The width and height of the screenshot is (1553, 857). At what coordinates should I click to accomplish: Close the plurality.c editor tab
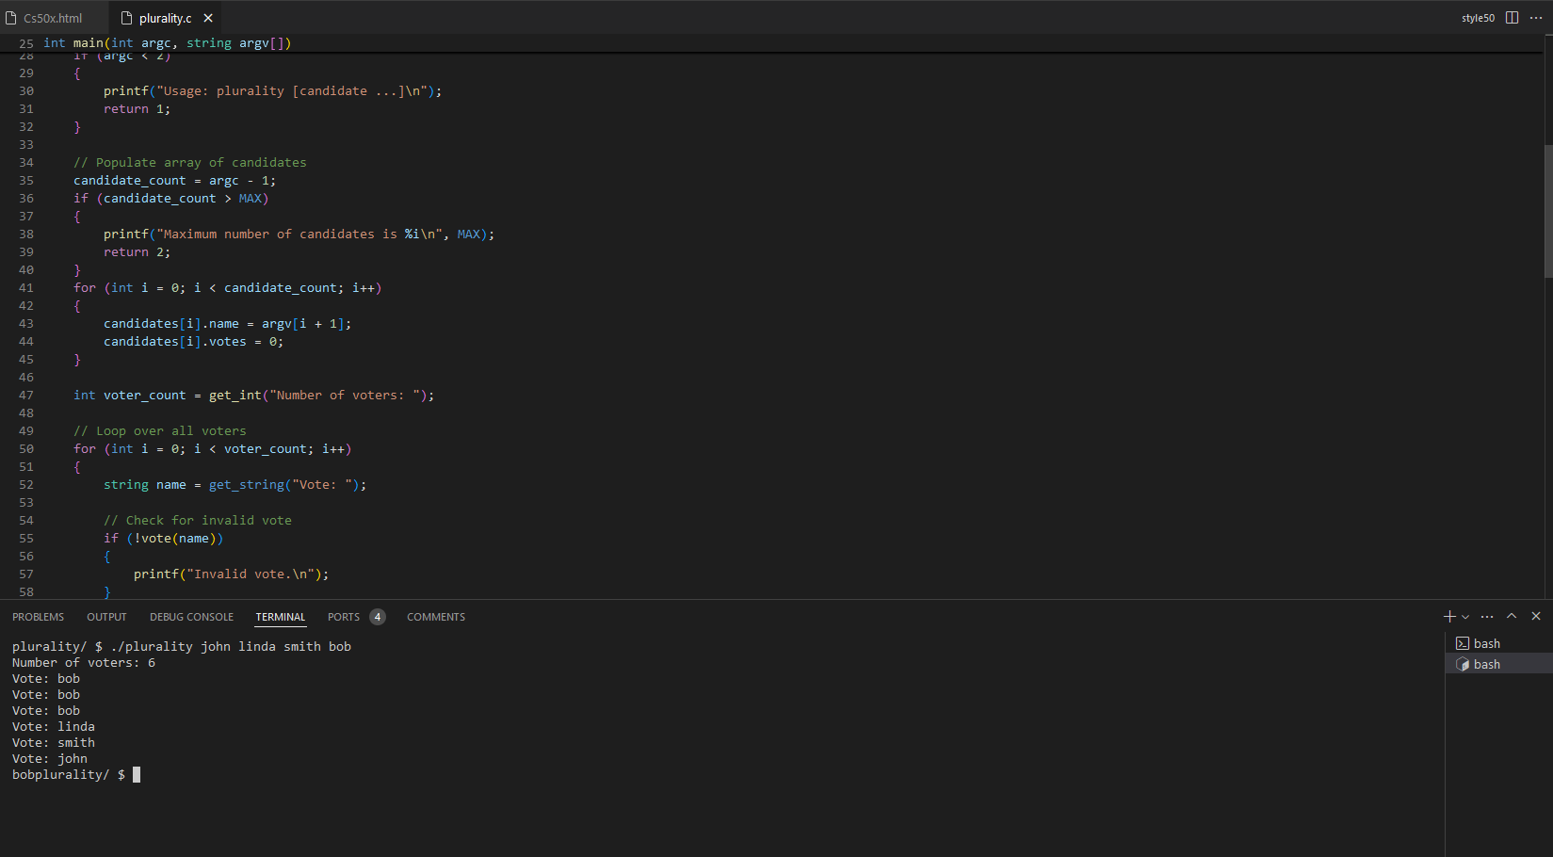(208, 18)
